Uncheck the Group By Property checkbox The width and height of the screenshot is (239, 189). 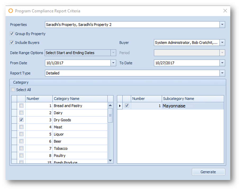tap(12, 34)
